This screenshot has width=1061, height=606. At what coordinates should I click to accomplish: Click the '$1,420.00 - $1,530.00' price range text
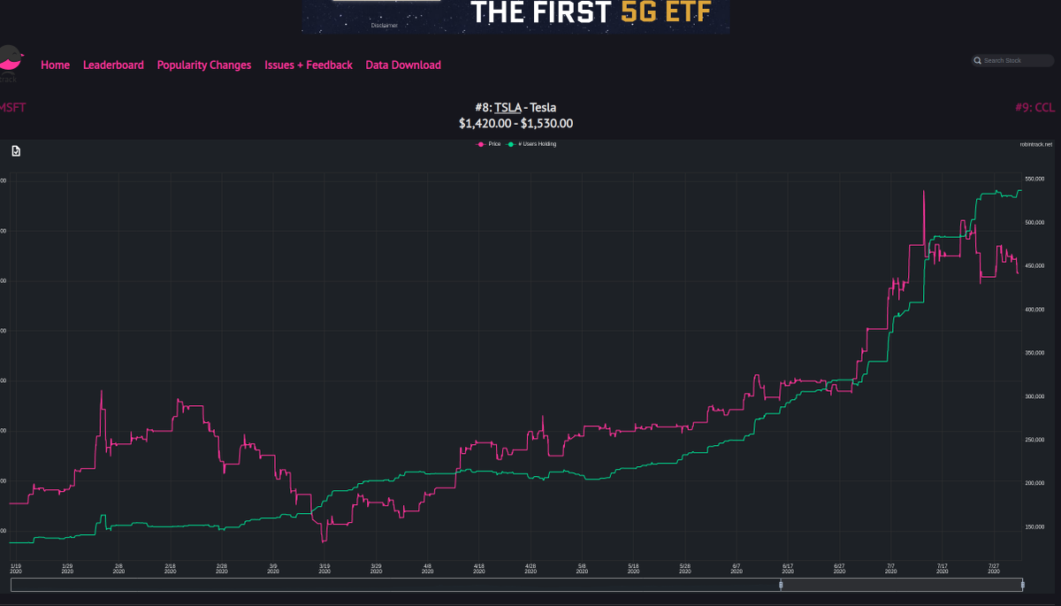pos(515,124)
